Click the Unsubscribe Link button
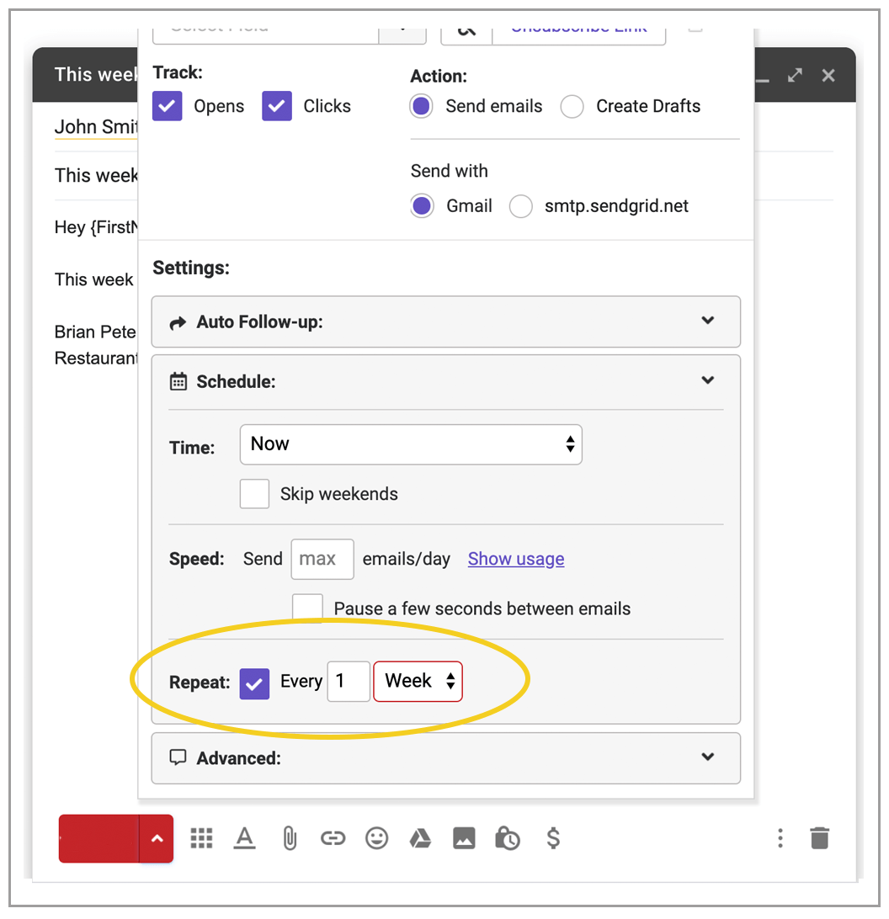This screenshot has height=919, width=889. coord(579,28)
